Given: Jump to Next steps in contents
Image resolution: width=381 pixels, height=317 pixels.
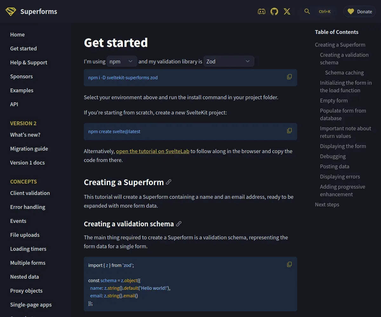Looking at the screenshot, I should [x=327, y=204].
